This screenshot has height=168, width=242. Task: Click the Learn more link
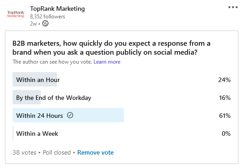(107, 62)
